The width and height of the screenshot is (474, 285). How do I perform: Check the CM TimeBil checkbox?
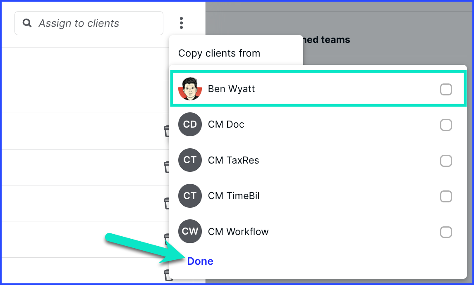click(x=446, y=197)
